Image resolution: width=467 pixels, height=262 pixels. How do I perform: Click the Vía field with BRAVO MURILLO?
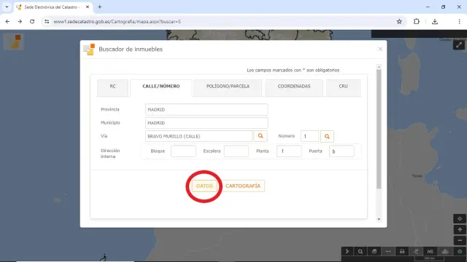coord(198,136)
